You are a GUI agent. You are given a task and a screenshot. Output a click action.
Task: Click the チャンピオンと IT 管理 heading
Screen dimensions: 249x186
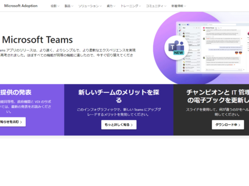click(x=217, y=96)
